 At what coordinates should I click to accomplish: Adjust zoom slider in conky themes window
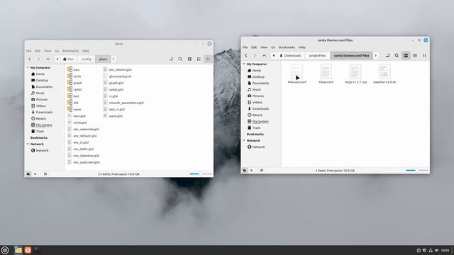[x=417, y=171]
